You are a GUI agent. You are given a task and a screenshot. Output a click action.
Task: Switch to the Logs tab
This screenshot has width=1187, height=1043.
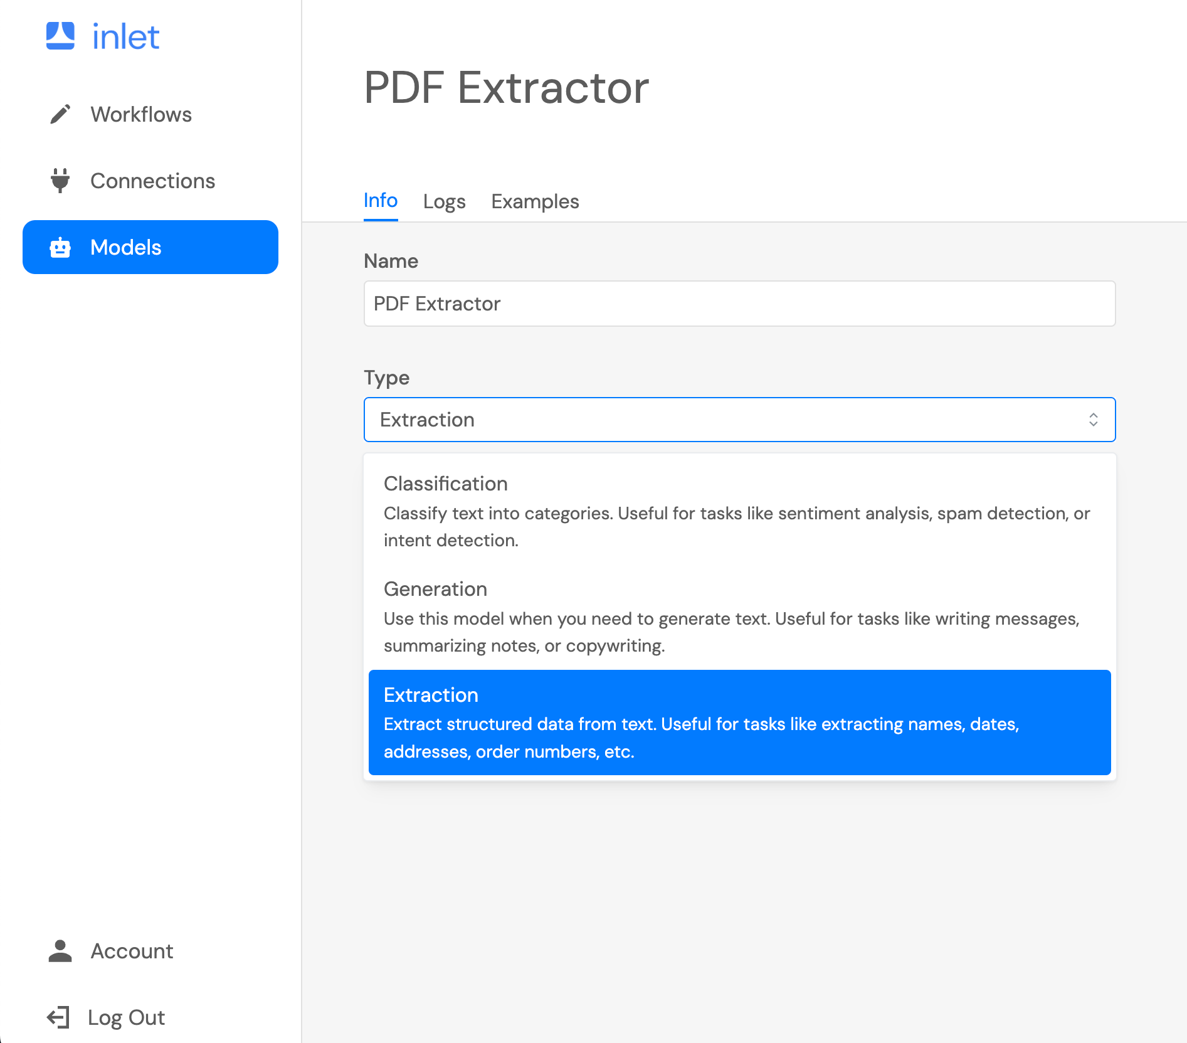(x=444, y=201)
